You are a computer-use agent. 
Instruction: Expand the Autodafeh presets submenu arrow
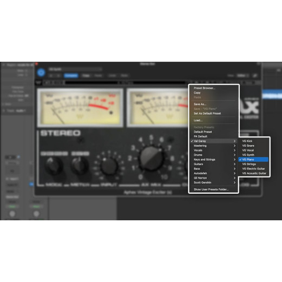point(234,173)
